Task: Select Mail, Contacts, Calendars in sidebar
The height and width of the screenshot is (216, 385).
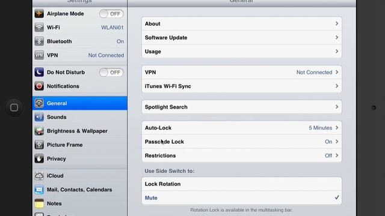Action: [x=80, y=190]
